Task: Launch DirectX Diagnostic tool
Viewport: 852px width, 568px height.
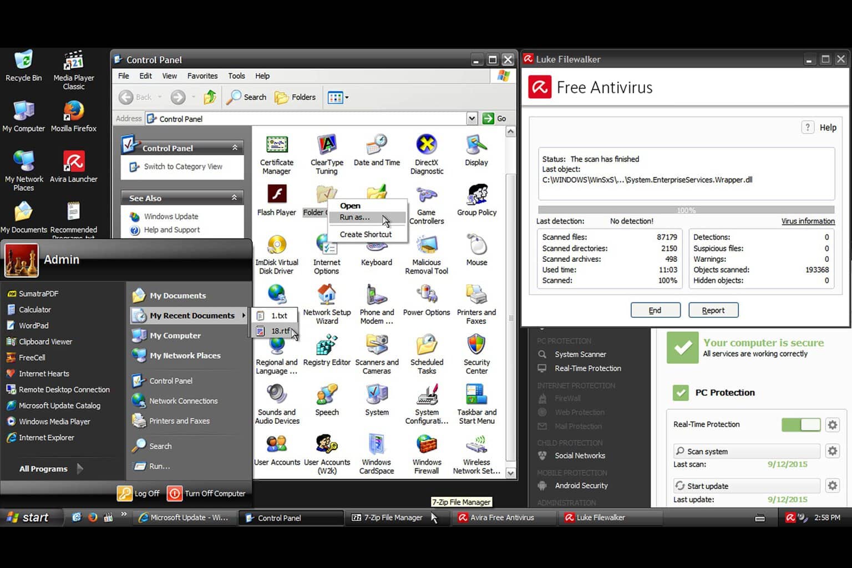Action: 427,154
